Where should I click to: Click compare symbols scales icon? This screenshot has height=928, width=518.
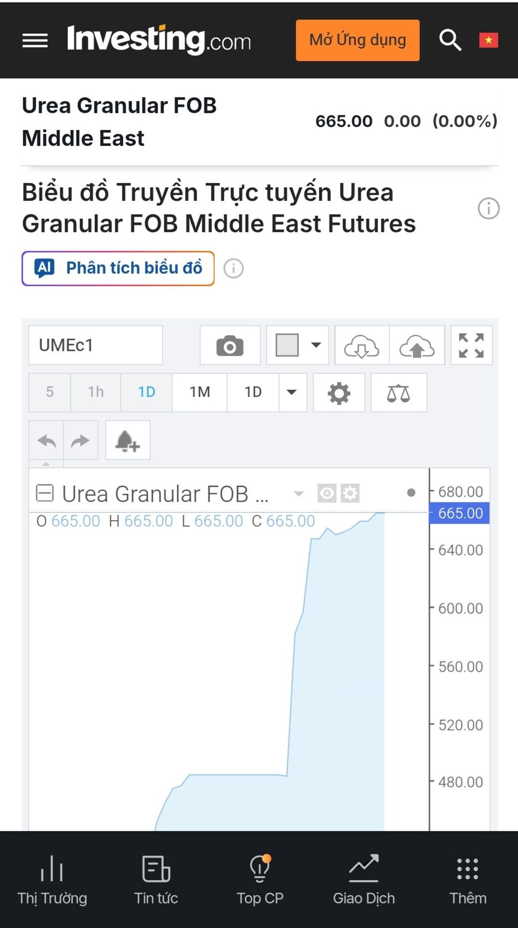(399, 393)
